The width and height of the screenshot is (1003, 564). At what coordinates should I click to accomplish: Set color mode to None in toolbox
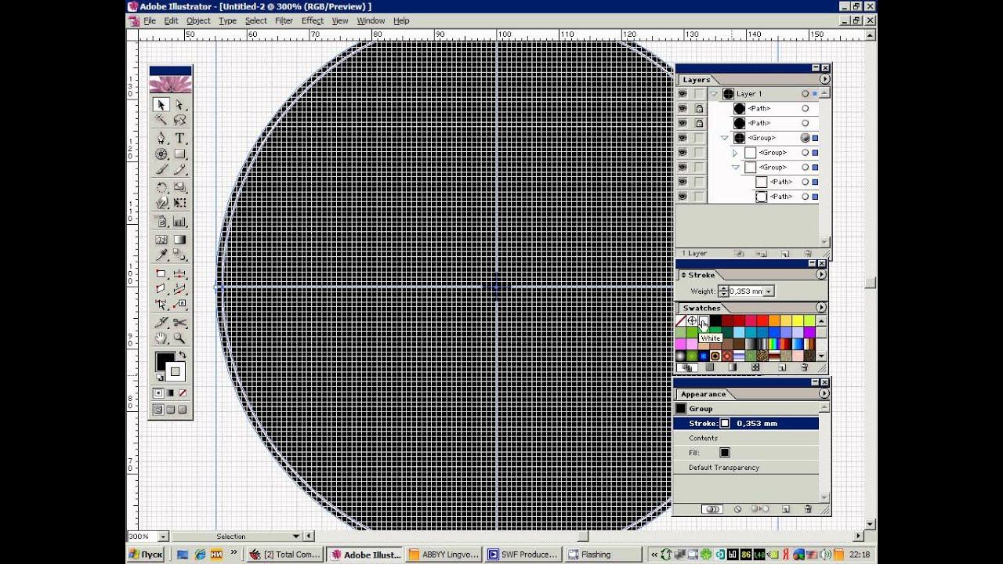coord(183,393)
